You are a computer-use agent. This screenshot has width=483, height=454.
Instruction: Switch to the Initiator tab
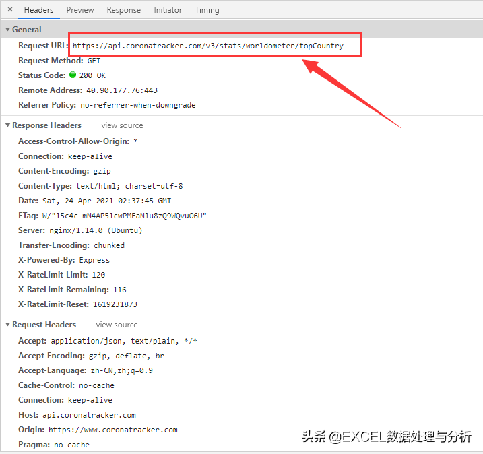click(x=168, y=10)
